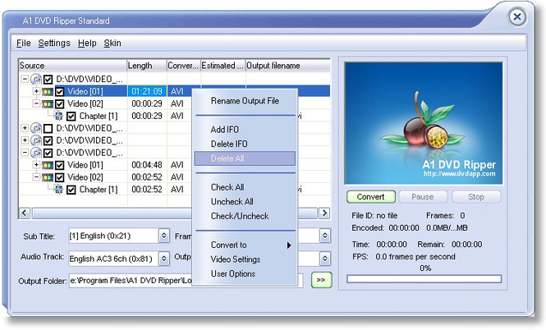546x330 pixels.
Task: Click the output folder browse >> button
Action: pos(321,280)
